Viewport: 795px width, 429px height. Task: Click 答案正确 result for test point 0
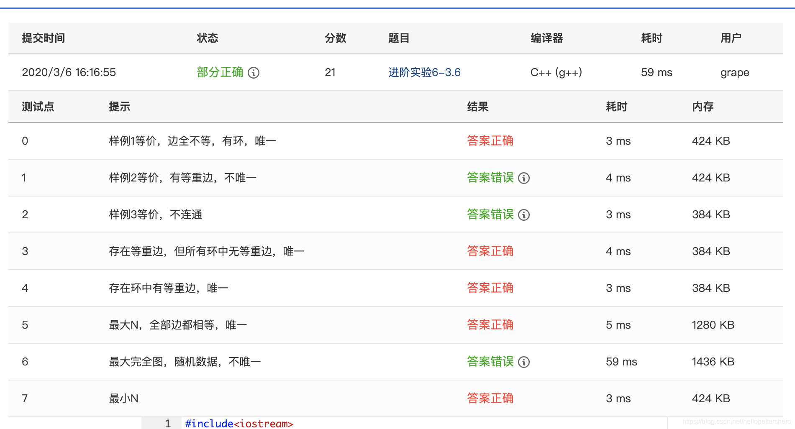(490, 141)
